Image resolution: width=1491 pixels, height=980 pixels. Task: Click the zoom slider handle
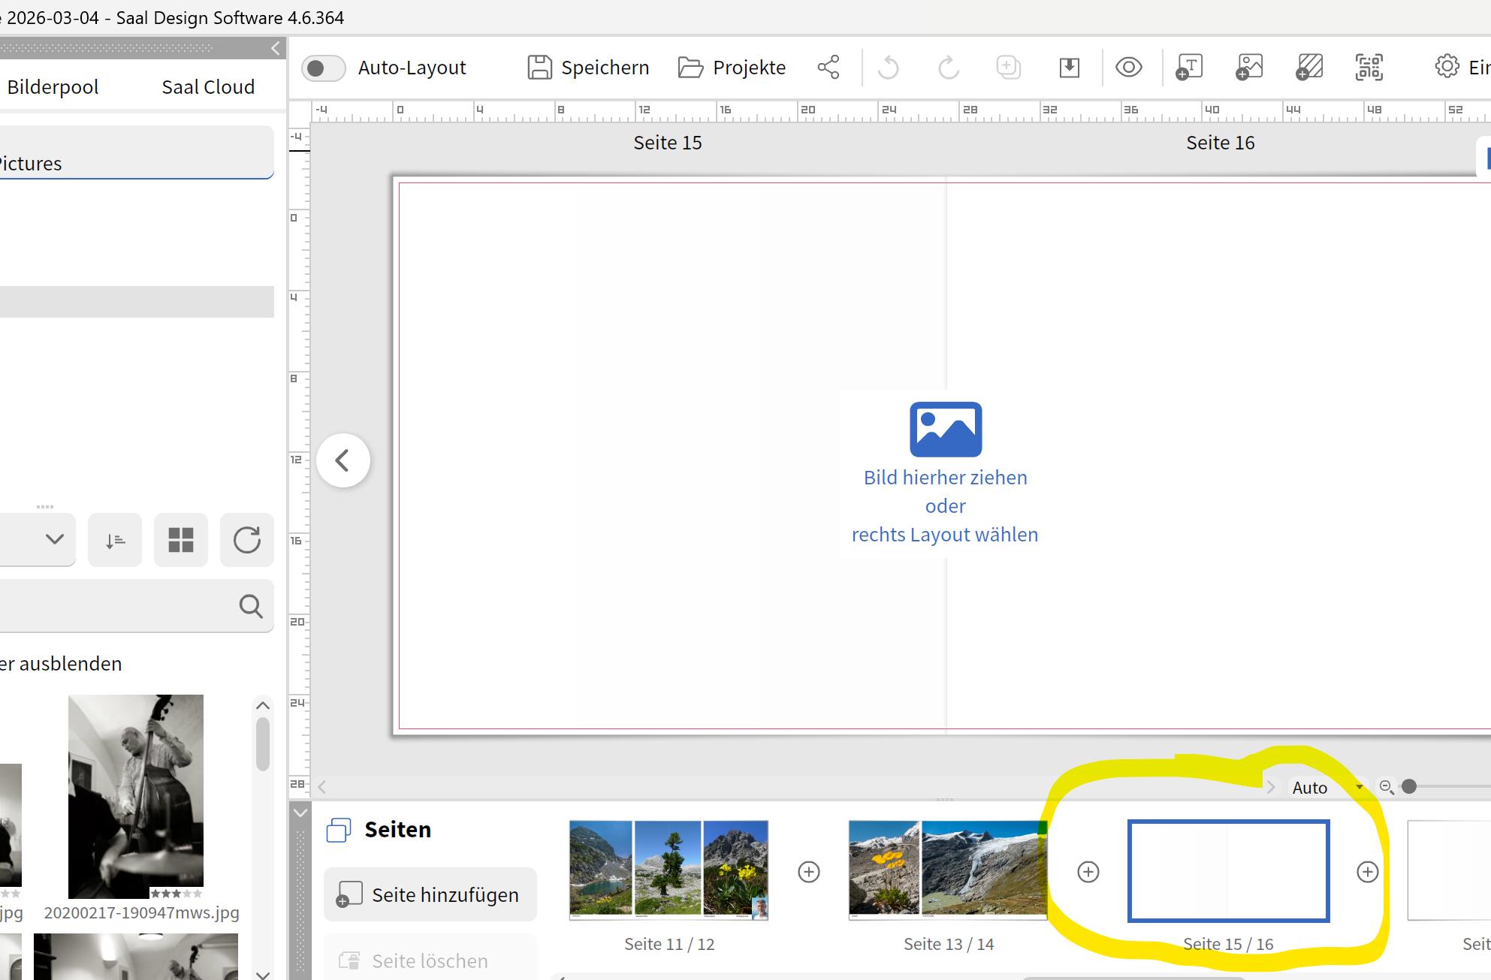click(1409, 786)
